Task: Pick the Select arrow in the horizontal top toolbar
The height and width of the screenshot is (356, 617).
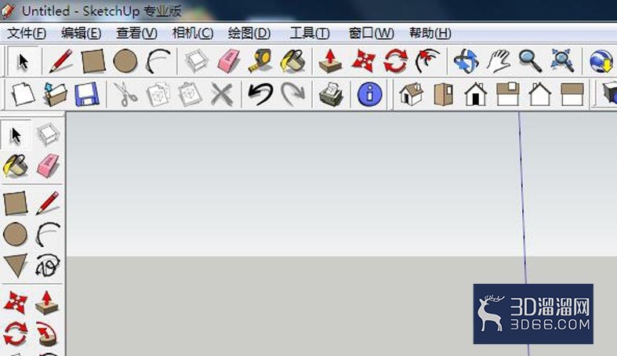Action: 24,61
